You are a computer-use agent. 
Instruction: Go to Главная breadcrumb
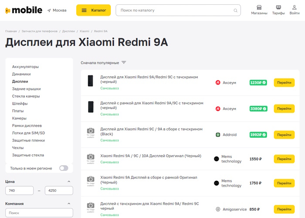coord(11,31)
